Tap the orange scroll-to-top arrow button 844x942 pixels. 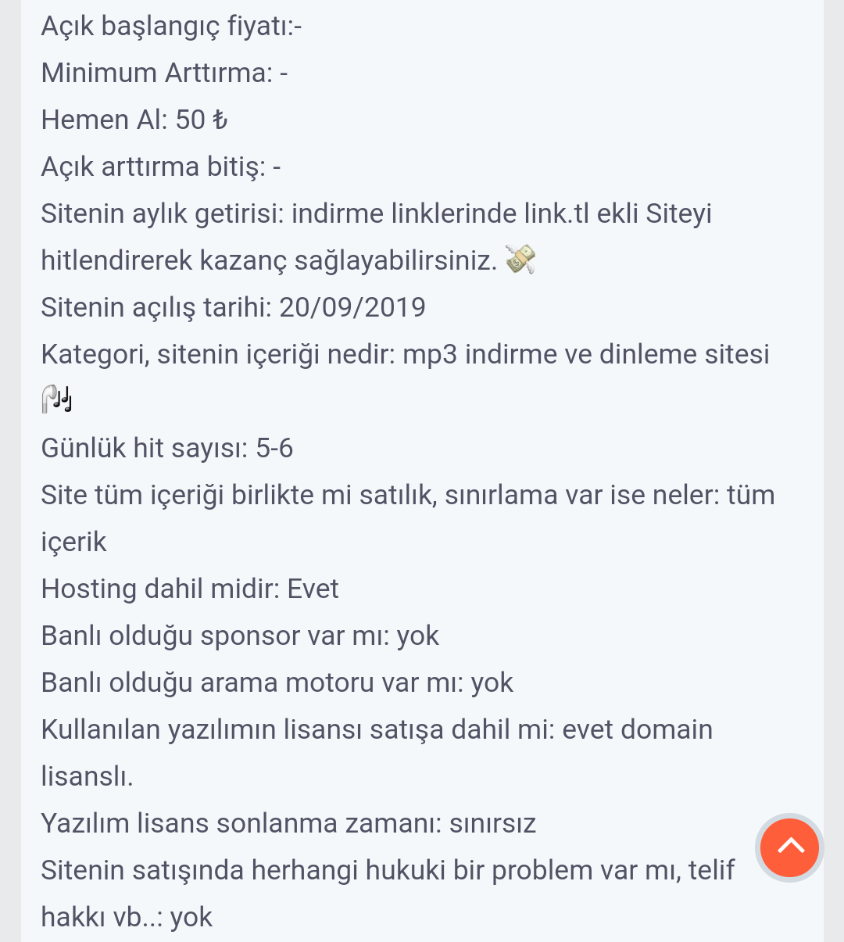pyautogui.click(x=789, y=847)
